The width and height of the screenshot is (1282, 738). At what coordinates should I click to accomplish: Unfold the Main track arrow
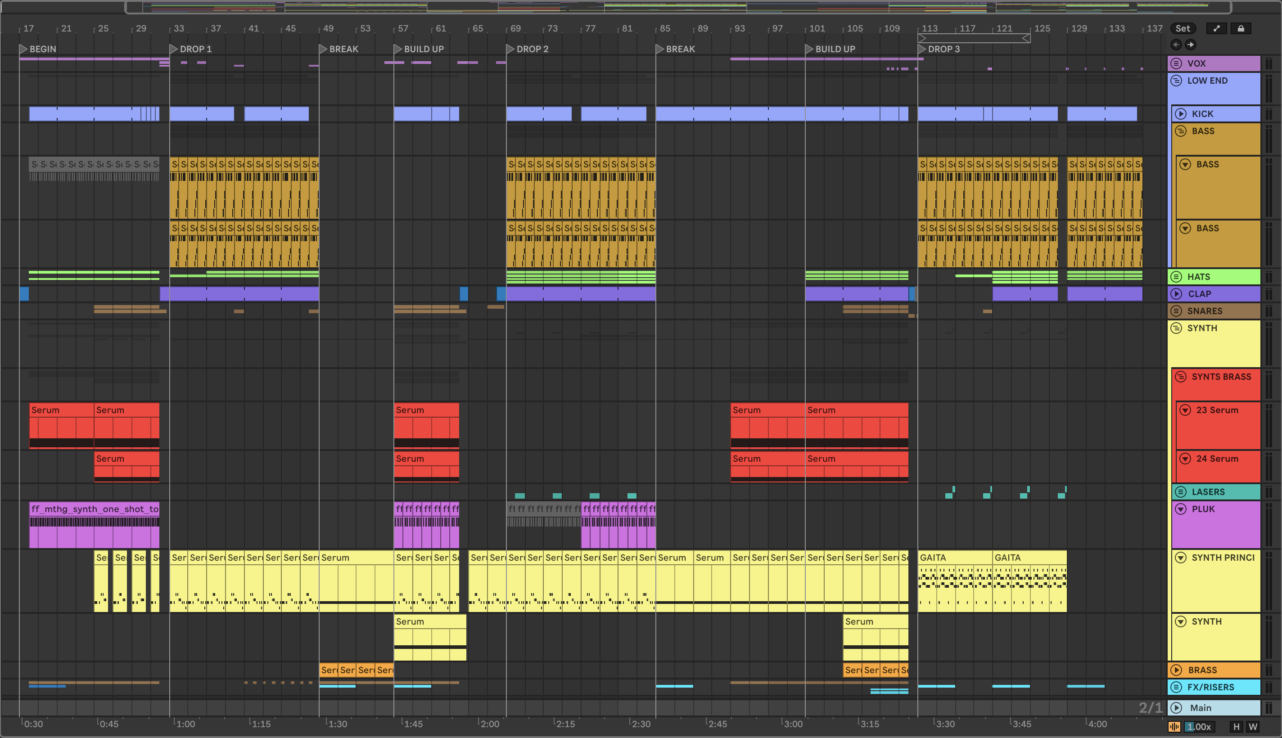pos(1177,707)
